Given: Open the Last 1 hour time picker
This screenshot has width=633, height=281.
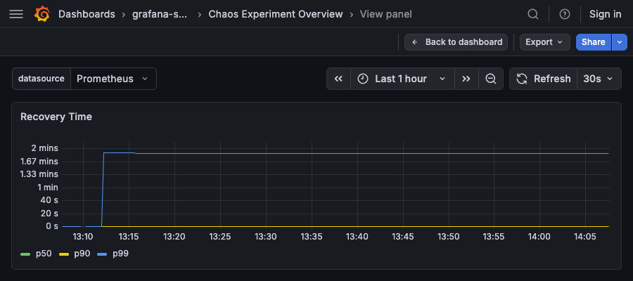Looking at the screenshot, I should click(x=401, y=79).
